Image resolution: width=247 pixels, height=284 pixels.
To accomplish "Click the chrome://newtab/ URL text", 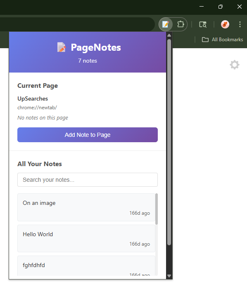I will [x=37, y=108].
